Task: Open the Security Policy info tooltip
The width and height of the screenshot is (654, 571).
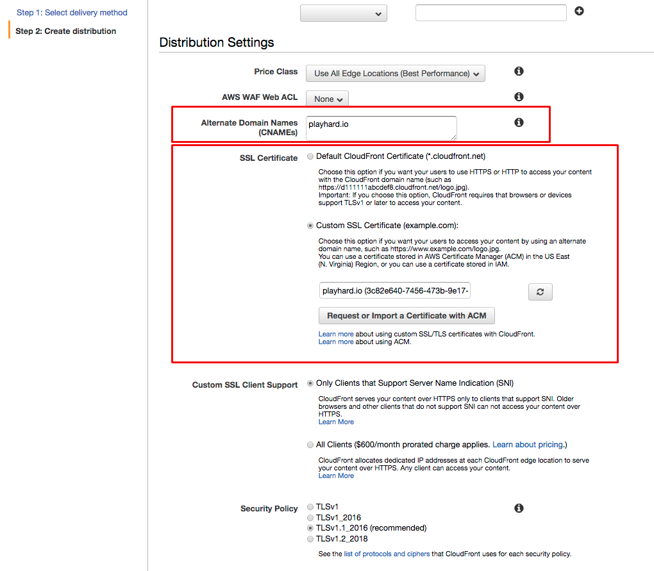Action: (519, 508)
